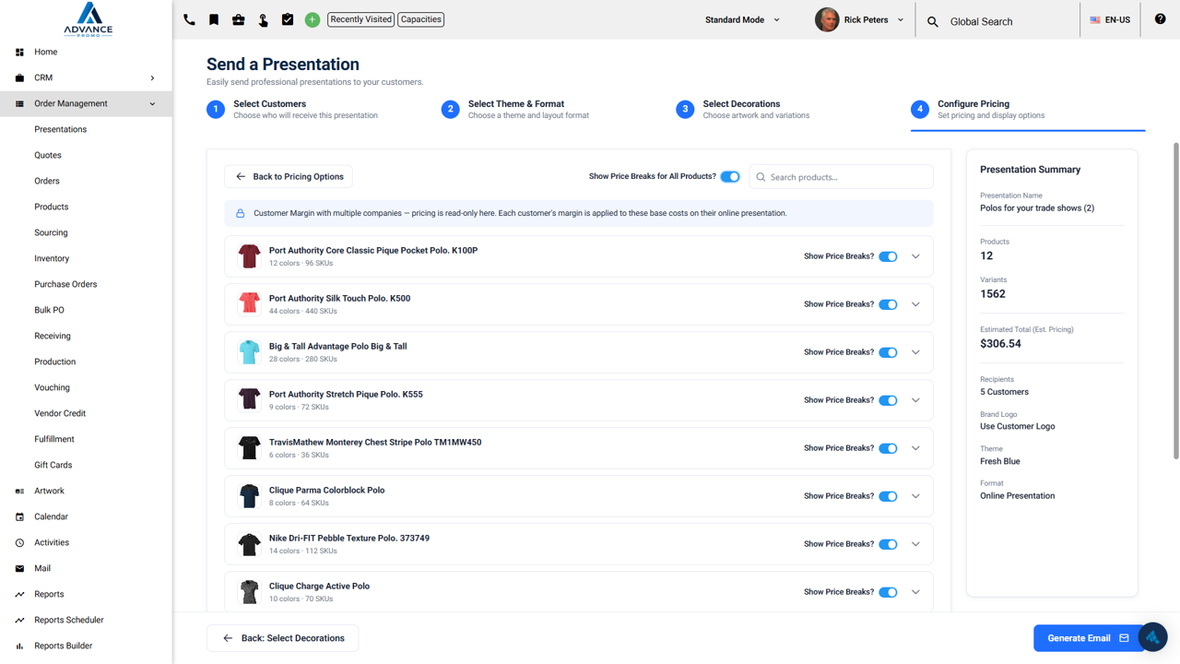Viewport: 1180px width, 664px height.
Task: Open Gift Cards in the sidebar
Action: tap(53, 465)
